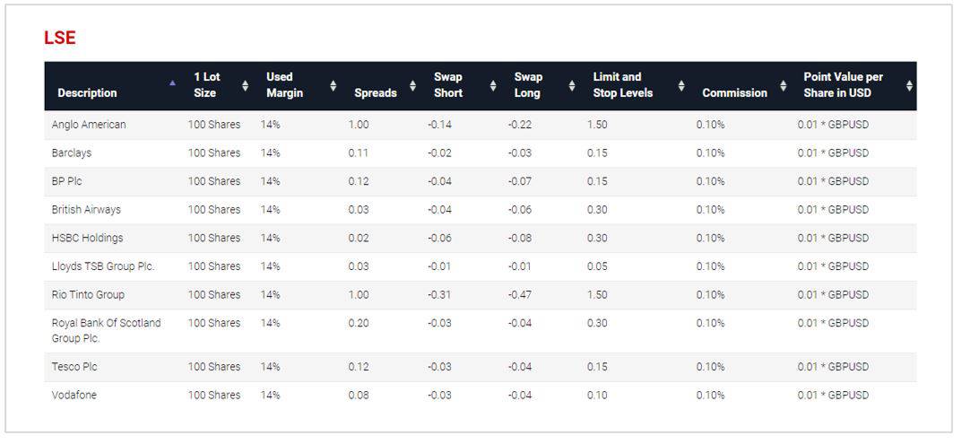Viewport: 962px width, 444px height.
Task: Sort by Commission using arrow icon
Action: pyautogui.click(x=784, y=86)
